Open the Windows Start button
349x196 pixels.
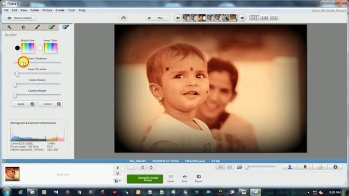(x=7, y=192)
